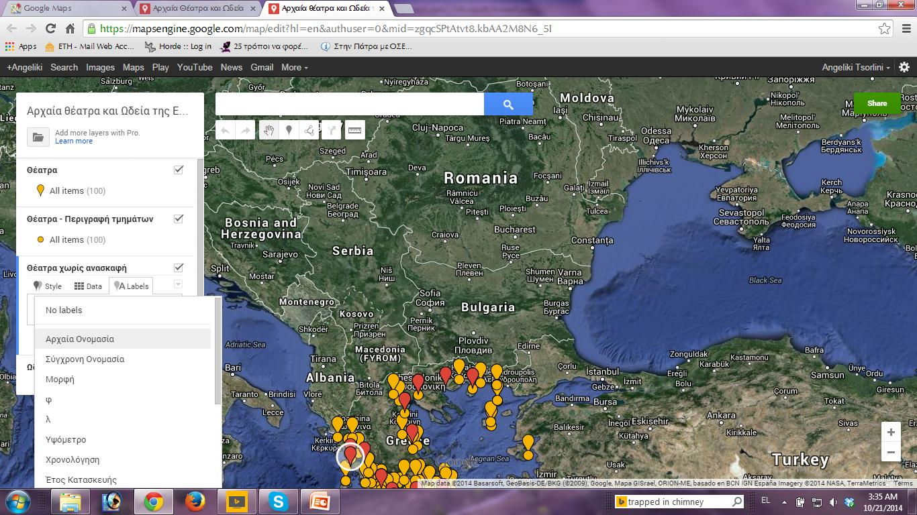Image resolution: width=917 pixels, height=515 pixels.
Task: Reload the page with refresh icon
Action: [50, 28]
